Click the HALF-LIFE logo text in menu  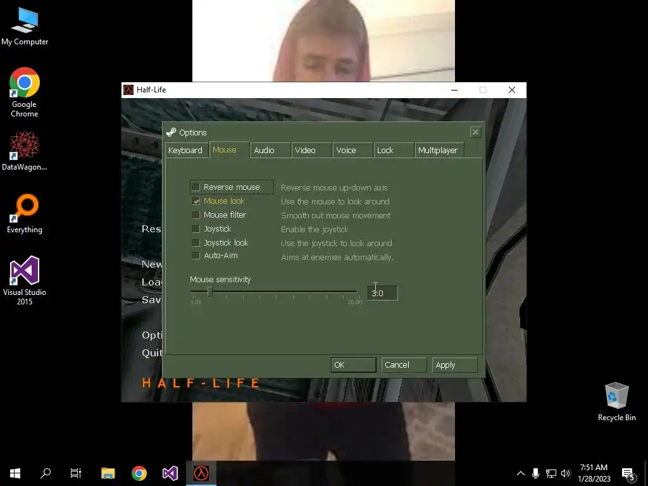[x=201, y=383]
